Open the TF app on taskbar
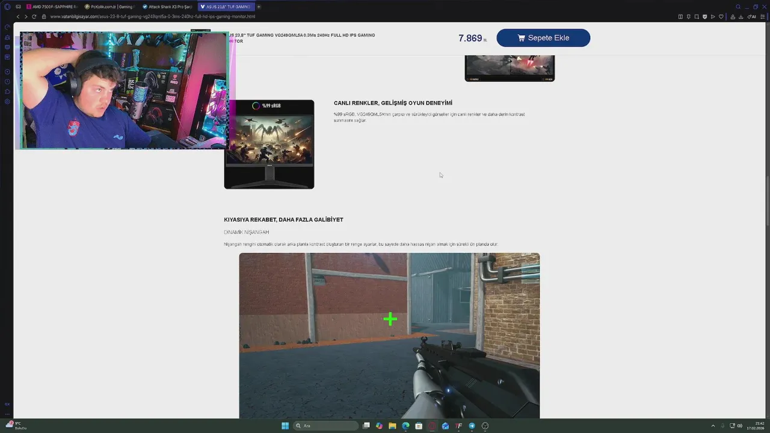This screenshot has width=770, height=433. click(x=458, y=426)
